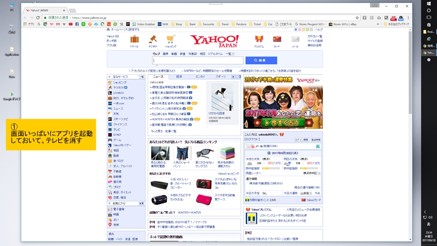
Task: Click the ログアウト link
Action: pyautogui.click(x=252, y=139)
